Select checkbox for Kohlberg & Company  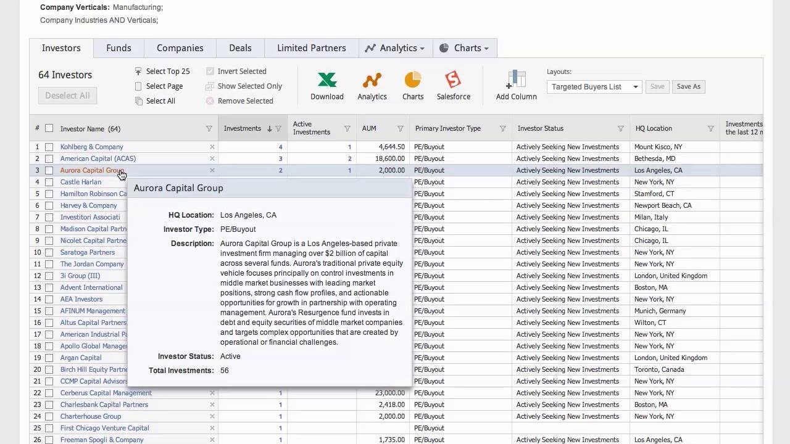49,147
